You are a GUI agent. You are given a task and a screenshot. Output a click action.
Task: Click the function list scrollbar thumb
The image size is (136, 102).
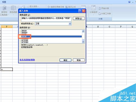[x=83, y=40]
